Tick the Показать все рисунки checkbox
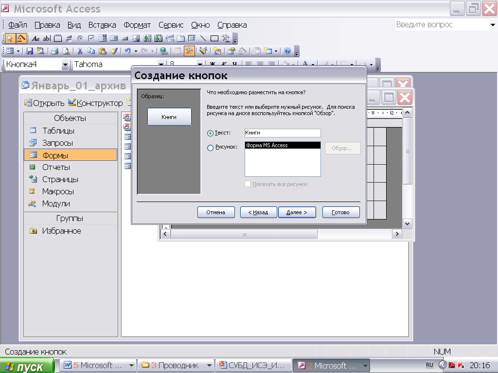This screenshot has height=373, width=498. (x=248, y=184)
